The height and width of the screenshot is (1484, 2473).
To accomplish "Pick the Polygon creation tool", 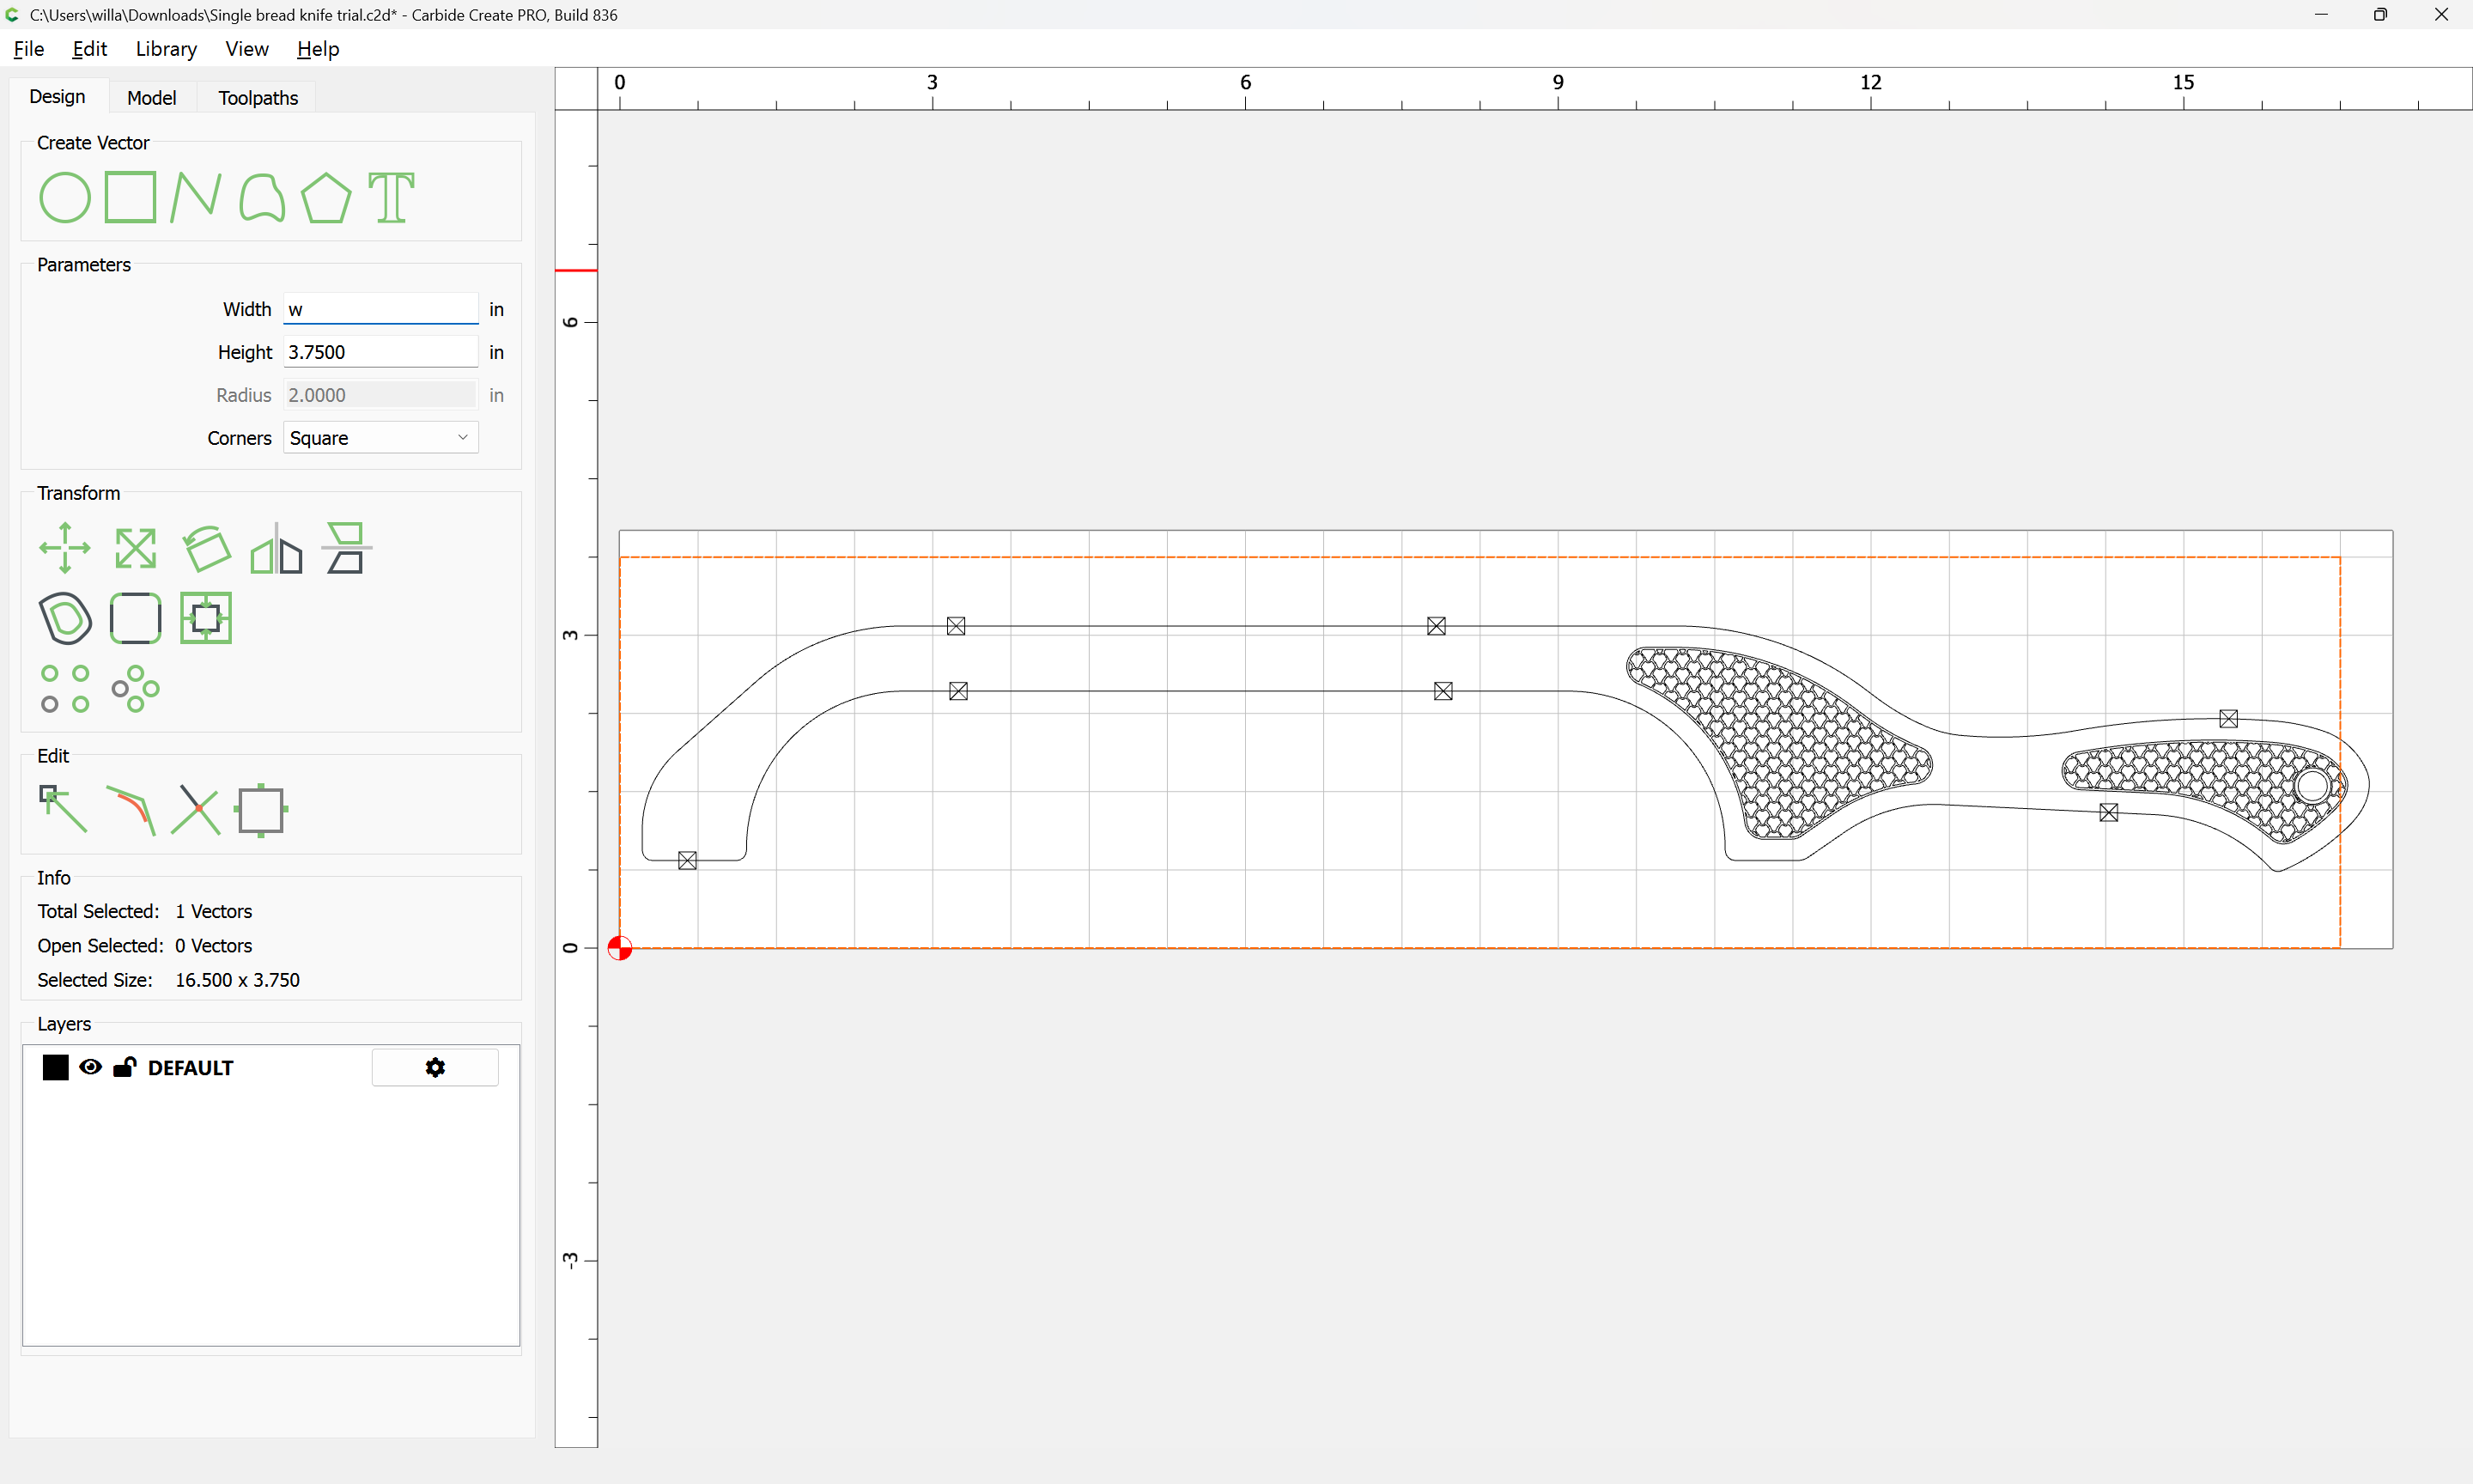I will (x=325, y=197).
